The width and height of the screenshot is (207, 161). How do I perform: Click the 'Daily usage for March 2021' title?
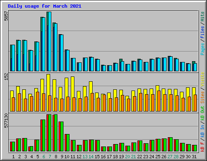44,6
